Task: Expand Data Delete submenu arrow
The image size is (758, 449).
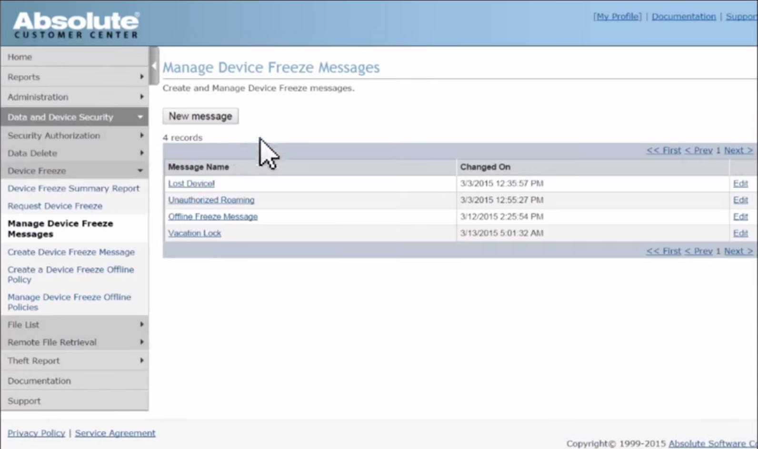Action: 141,153
